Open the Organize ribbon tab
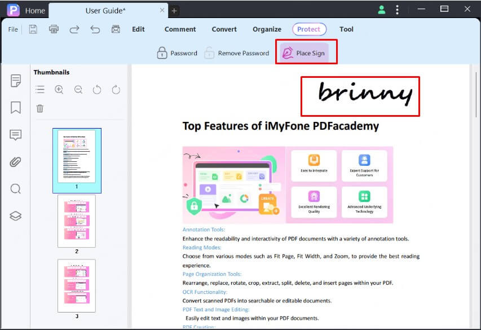This screenshot has width=481, height=330. tap(267, 29)
